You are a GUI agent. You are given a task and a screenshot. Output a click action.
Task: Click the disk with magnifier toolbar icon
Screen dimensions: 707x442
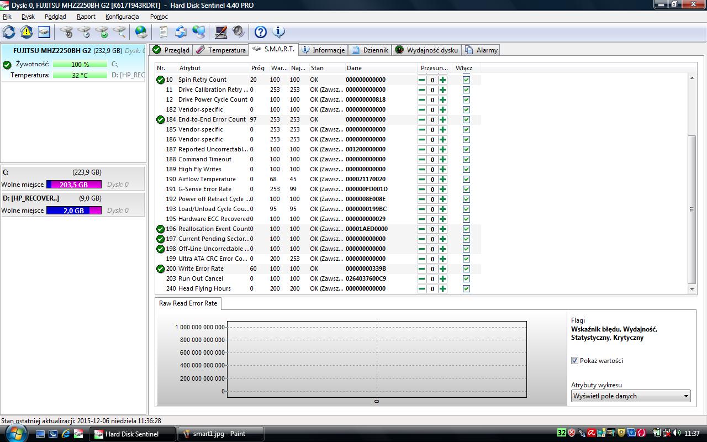(x=119, y=32)
